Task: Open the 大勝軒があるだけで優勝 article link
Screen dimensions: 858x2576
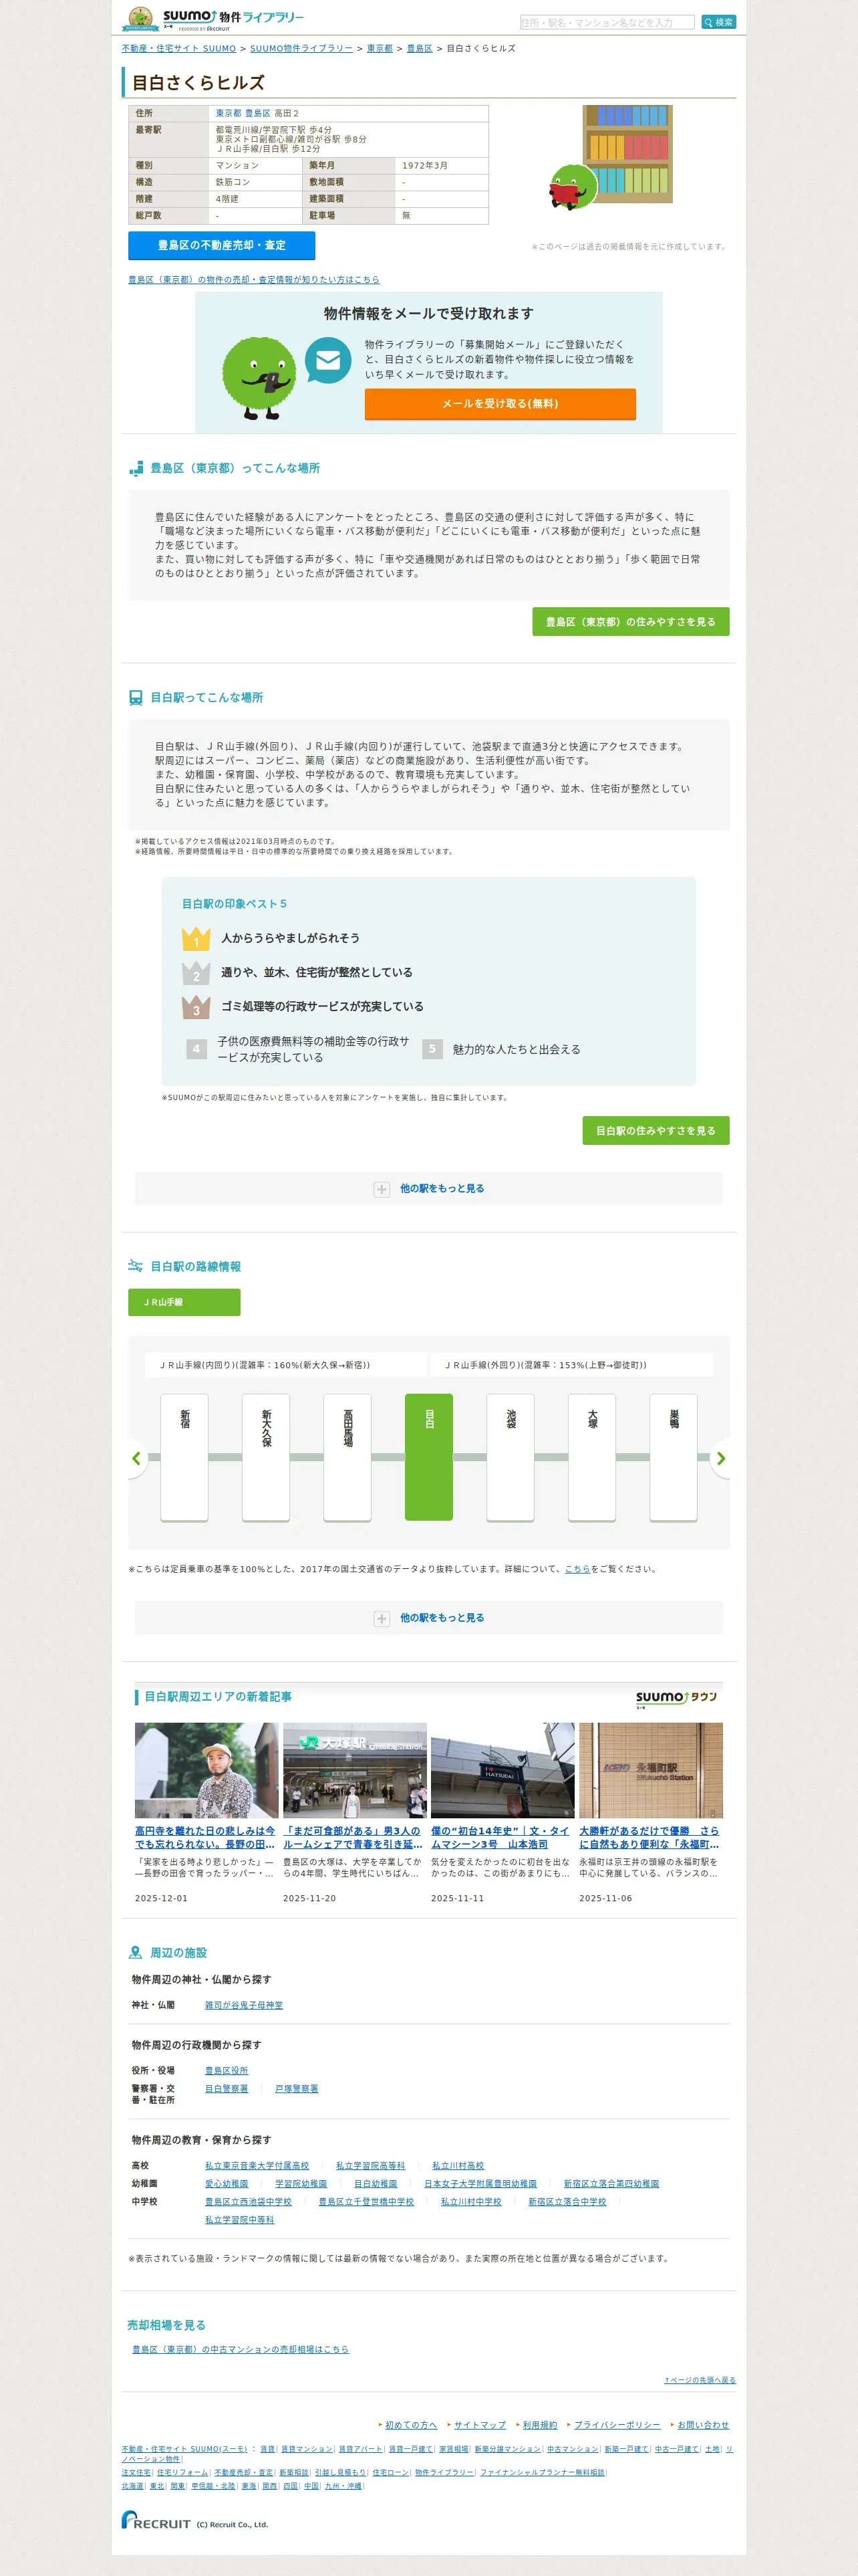Action: (650, 1838)
